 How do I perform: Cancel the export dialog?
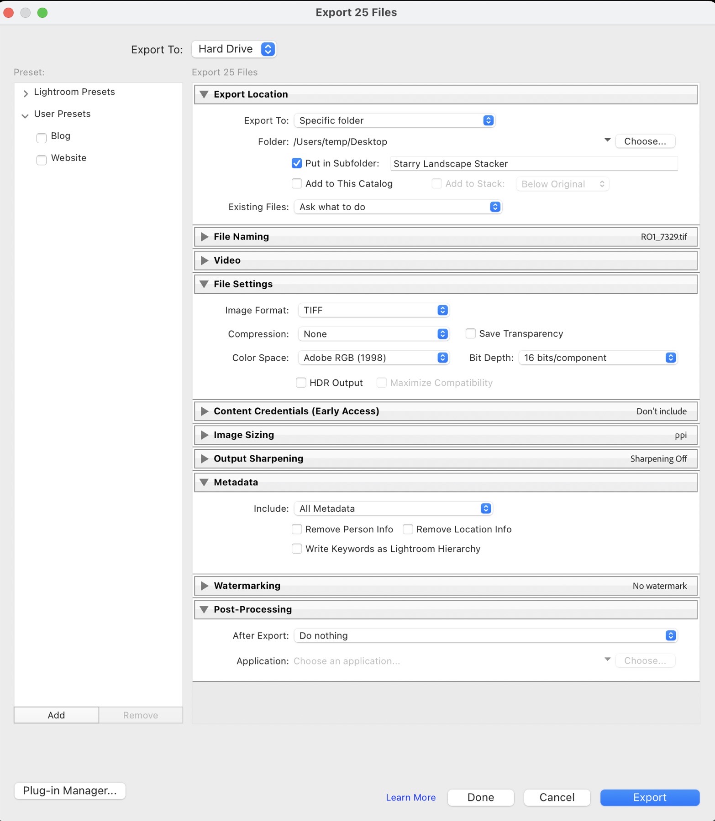point(557,797)
